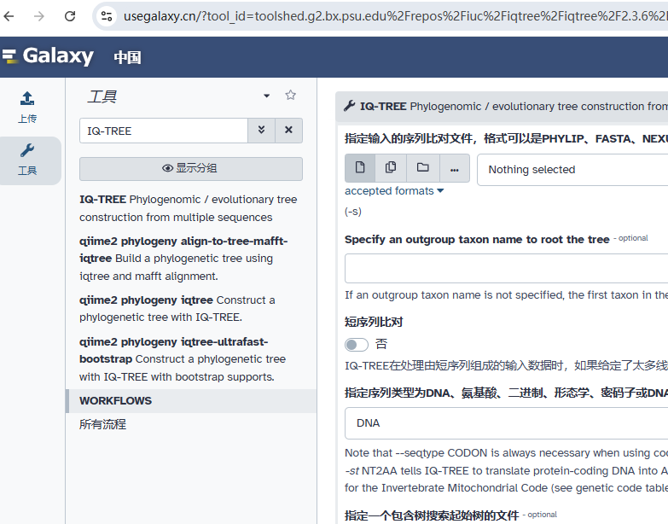Open the 上传 upload icon in sidebar
668x524 pixels.
pos(27,108)
